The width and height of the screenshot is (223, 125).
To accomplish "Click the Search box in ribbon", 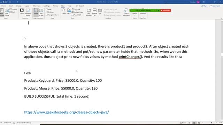I will point(80,6).
